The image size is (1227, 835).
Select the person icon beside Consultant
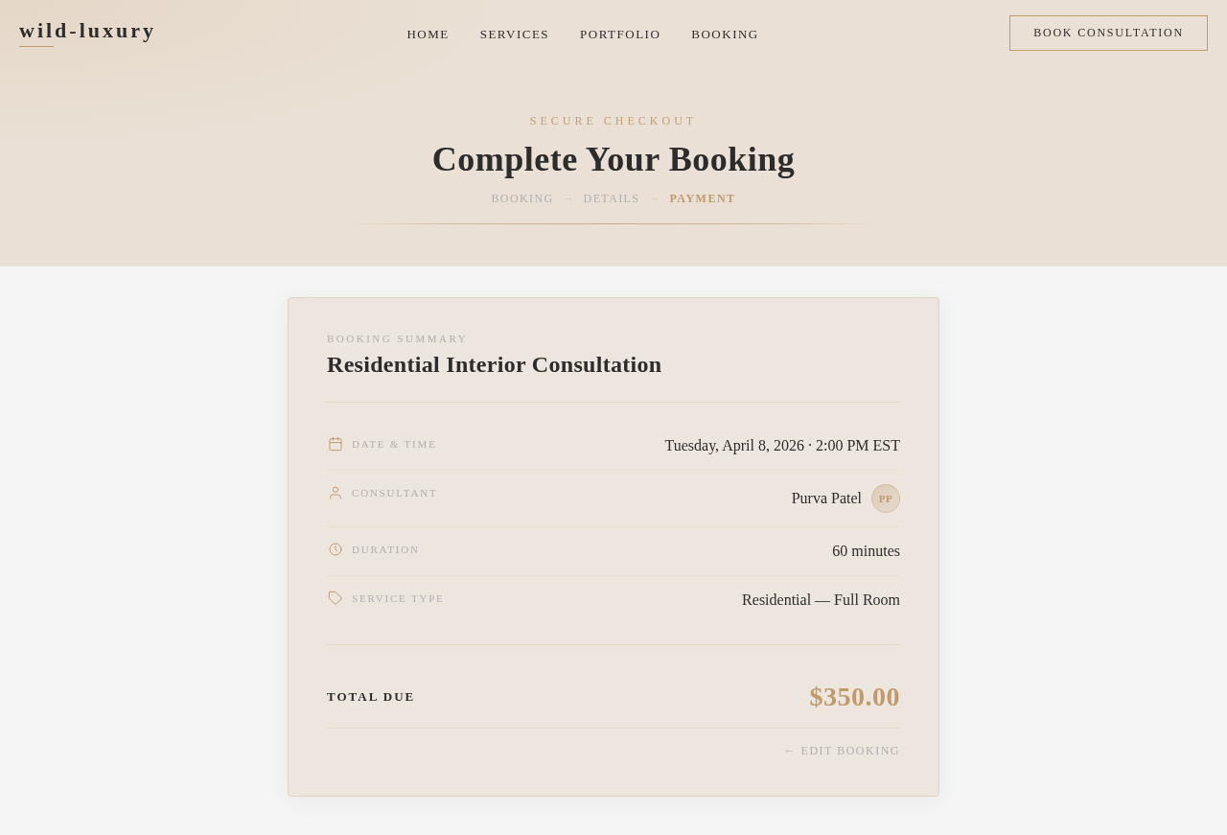click(336, 492)
